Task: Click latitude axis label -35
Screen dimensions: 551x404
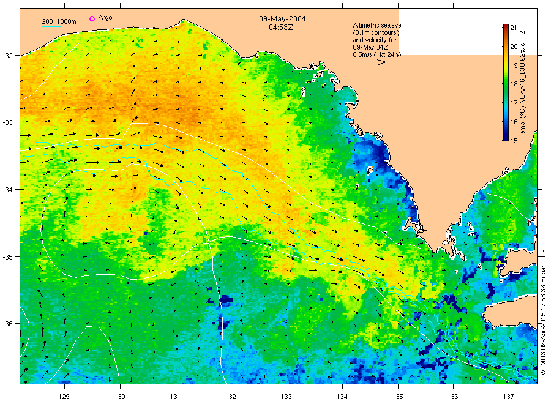Action: point(8,257)
